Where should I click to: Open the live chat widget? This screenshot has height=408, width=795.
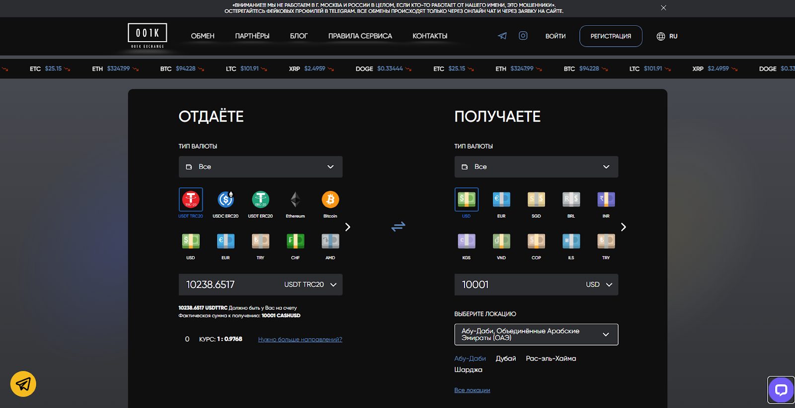(781, 390)
